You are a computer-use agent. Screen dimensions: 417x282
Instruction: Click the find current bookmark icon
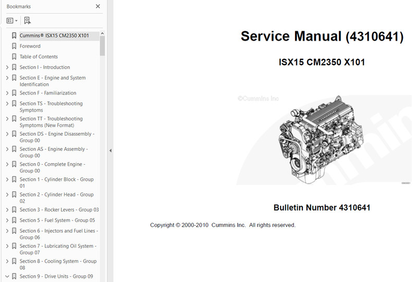[27, 20]
